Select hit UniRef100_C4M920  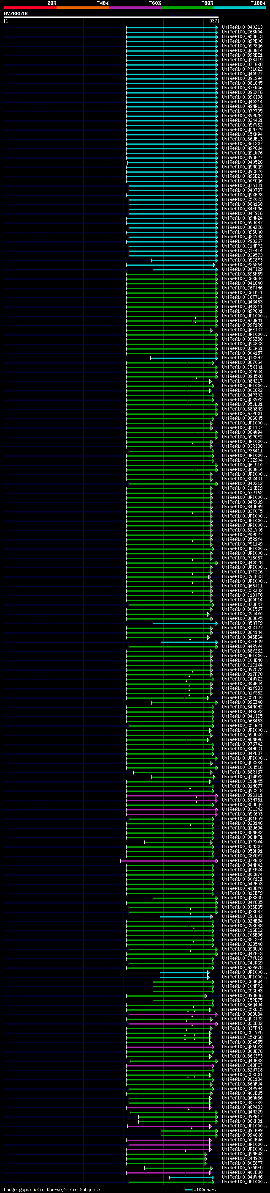242,1158
